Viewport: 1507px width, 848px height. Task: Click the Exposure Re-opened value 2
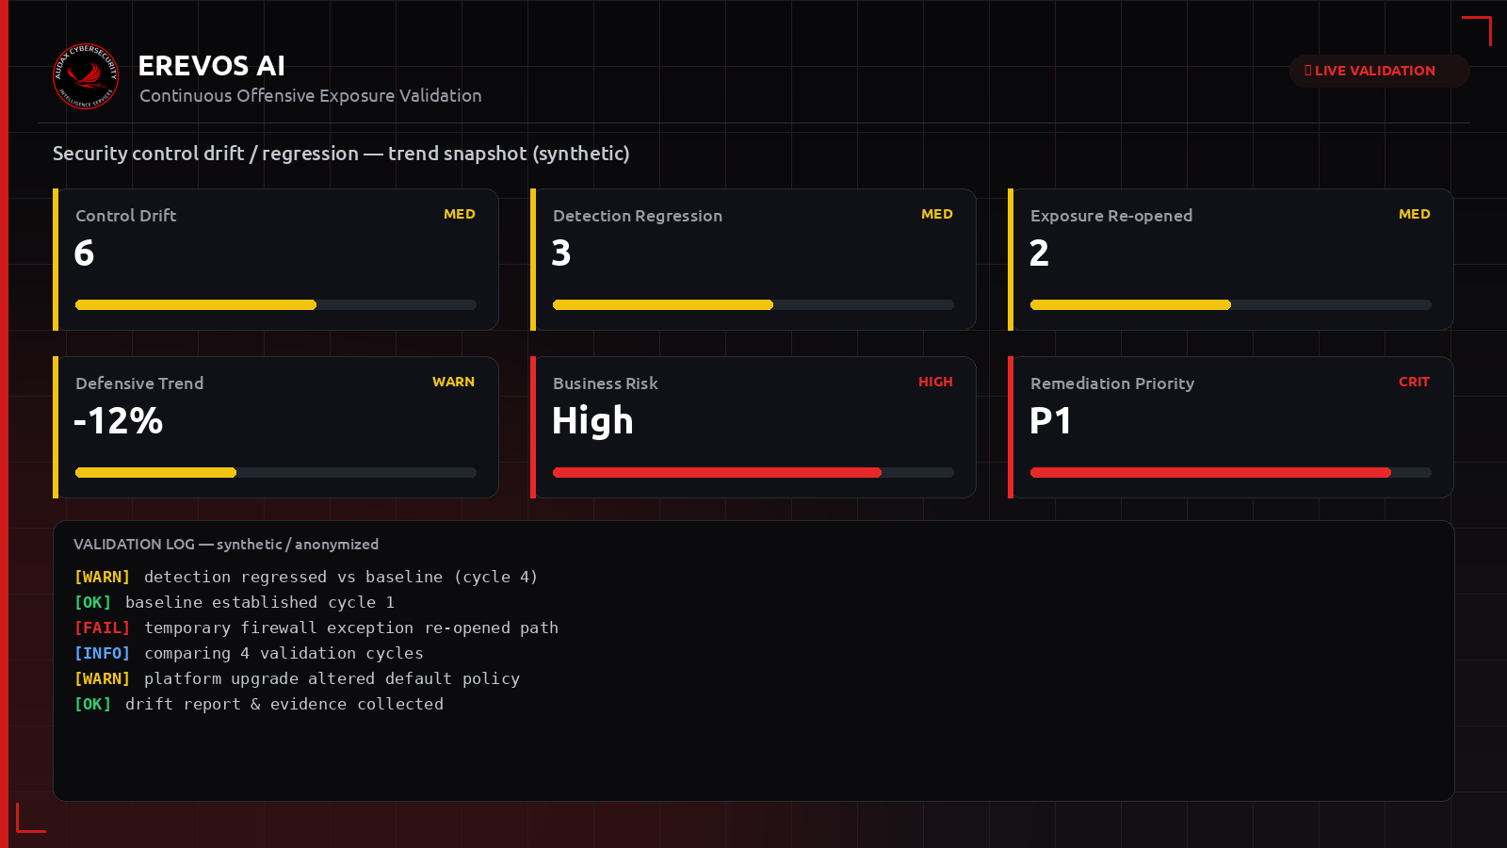1039,253
